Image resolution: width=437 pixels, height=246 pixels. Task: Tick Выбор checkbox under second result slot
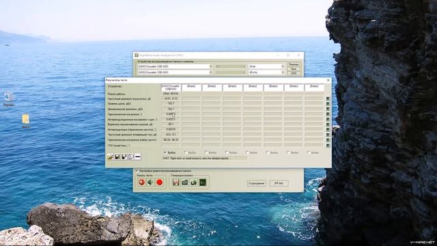click(x=186, y=152)
